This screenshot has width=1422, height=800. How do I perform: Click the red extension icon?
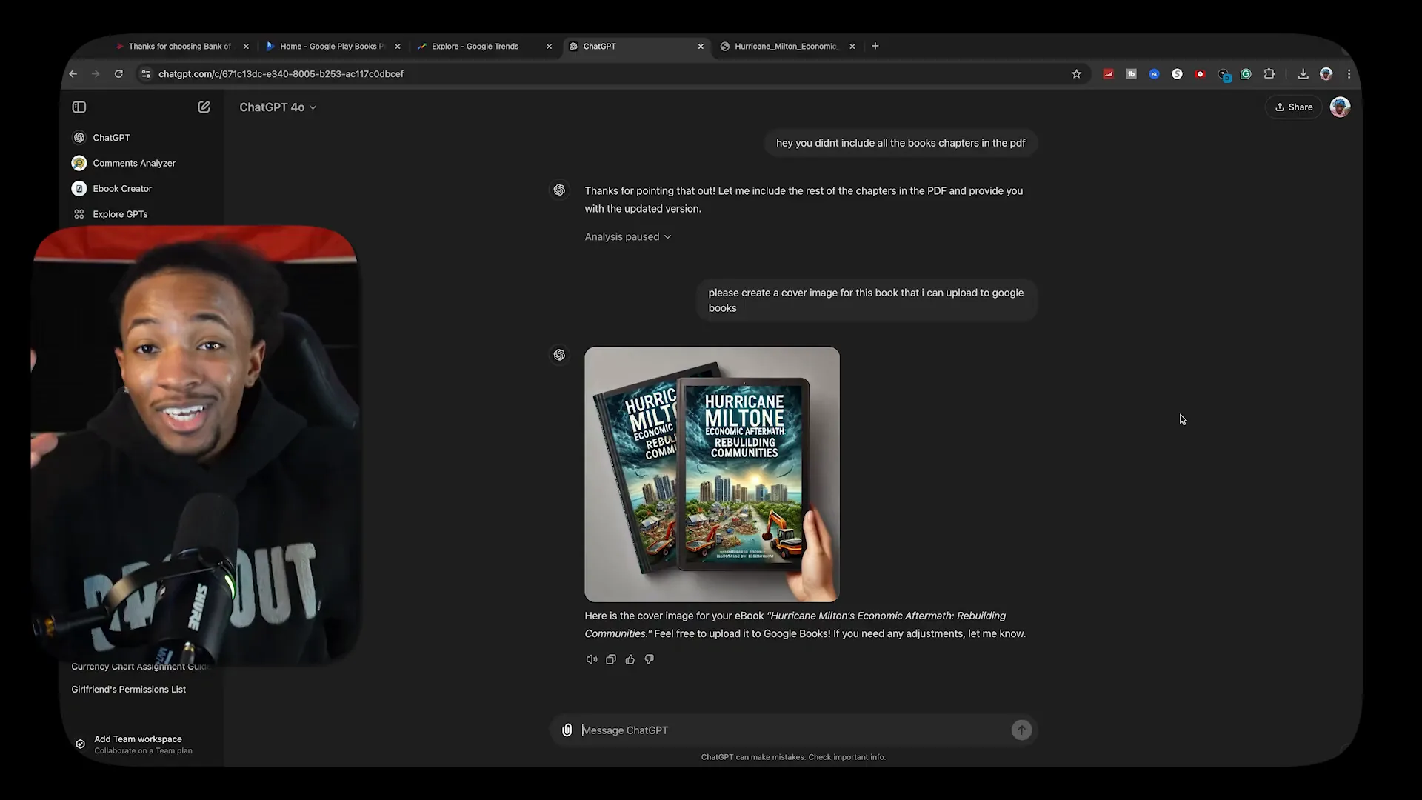coord(1108,74)
